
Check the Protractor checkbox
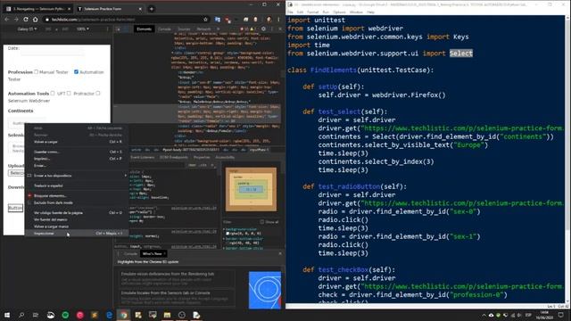[69, 93]
